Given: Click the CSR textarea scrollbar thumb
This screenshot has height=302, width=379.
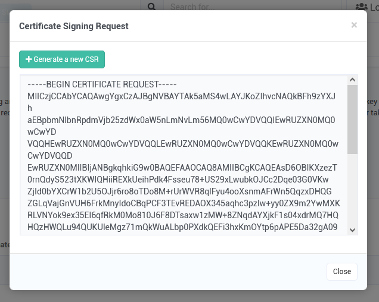Looking at the screenshot, I should click(352, 119).
